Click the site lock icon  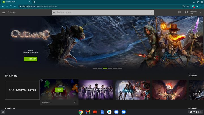click(20, 6)
